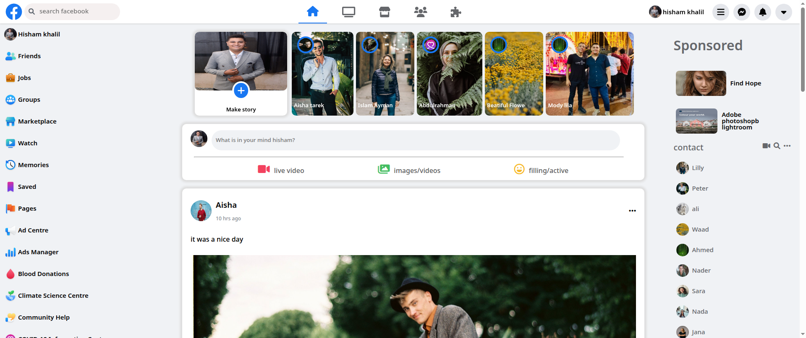
Task: Open Friends in the sidebar
Action: pyautogui.click(x=23, y=56)
